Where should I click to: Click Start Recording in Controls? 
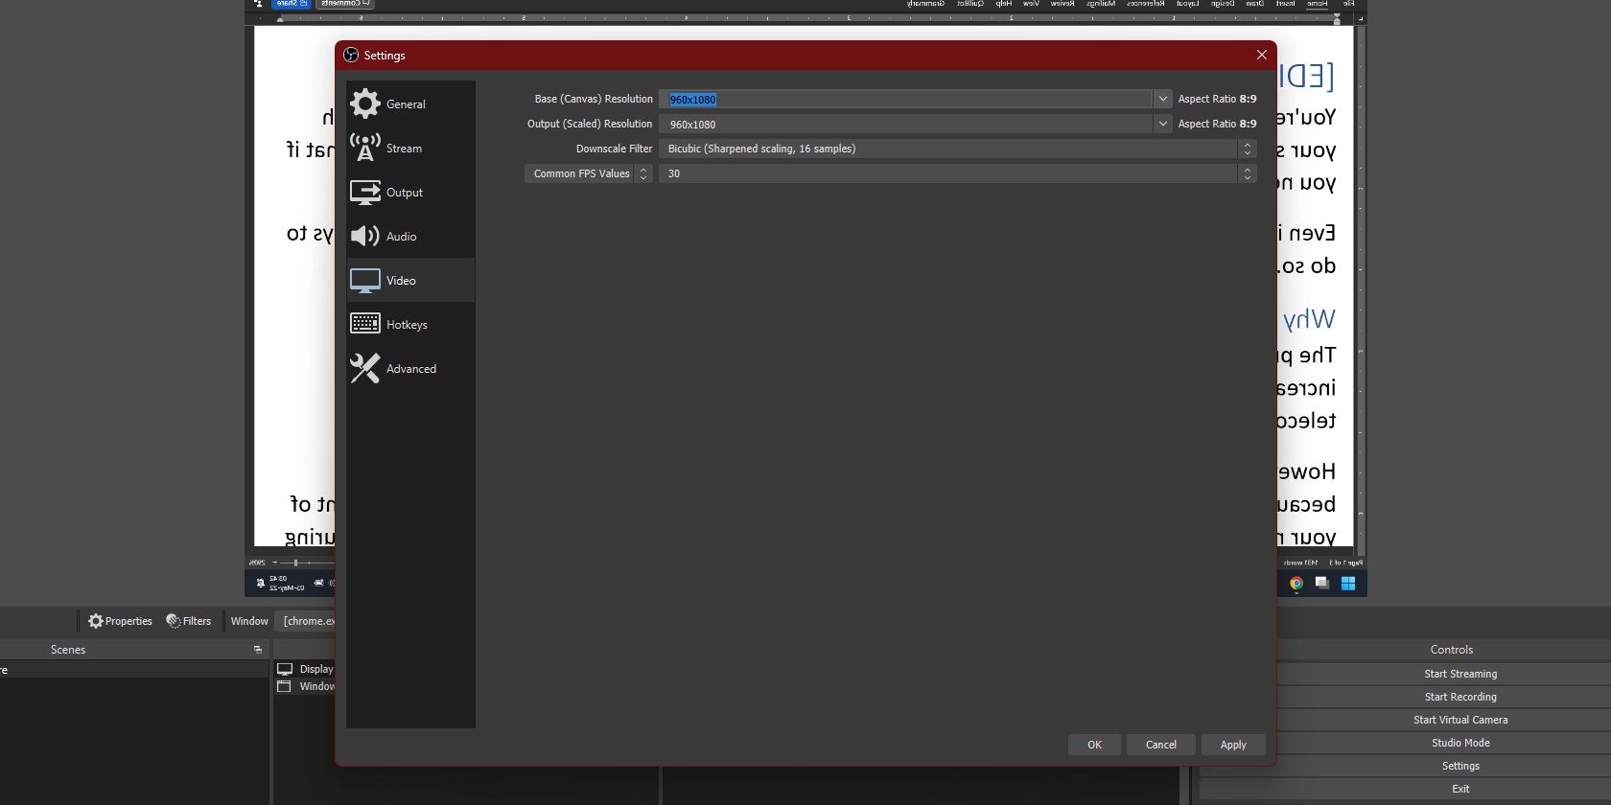1459,697
